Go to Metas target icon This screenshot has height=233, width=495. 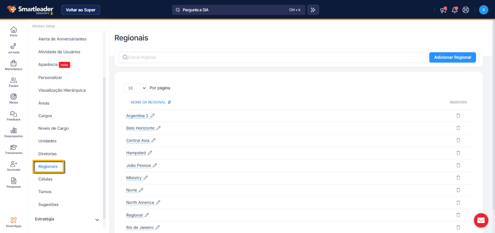click(14, 97)
